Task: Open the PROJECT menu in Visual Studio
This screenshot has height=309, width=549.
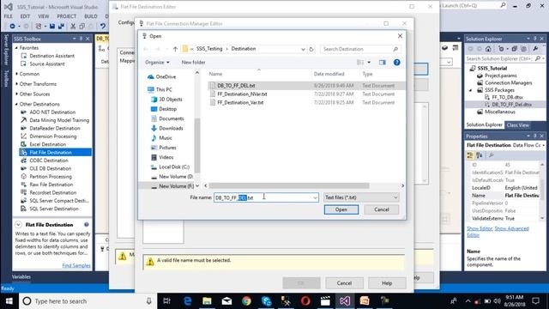Action: coord(67,16)
